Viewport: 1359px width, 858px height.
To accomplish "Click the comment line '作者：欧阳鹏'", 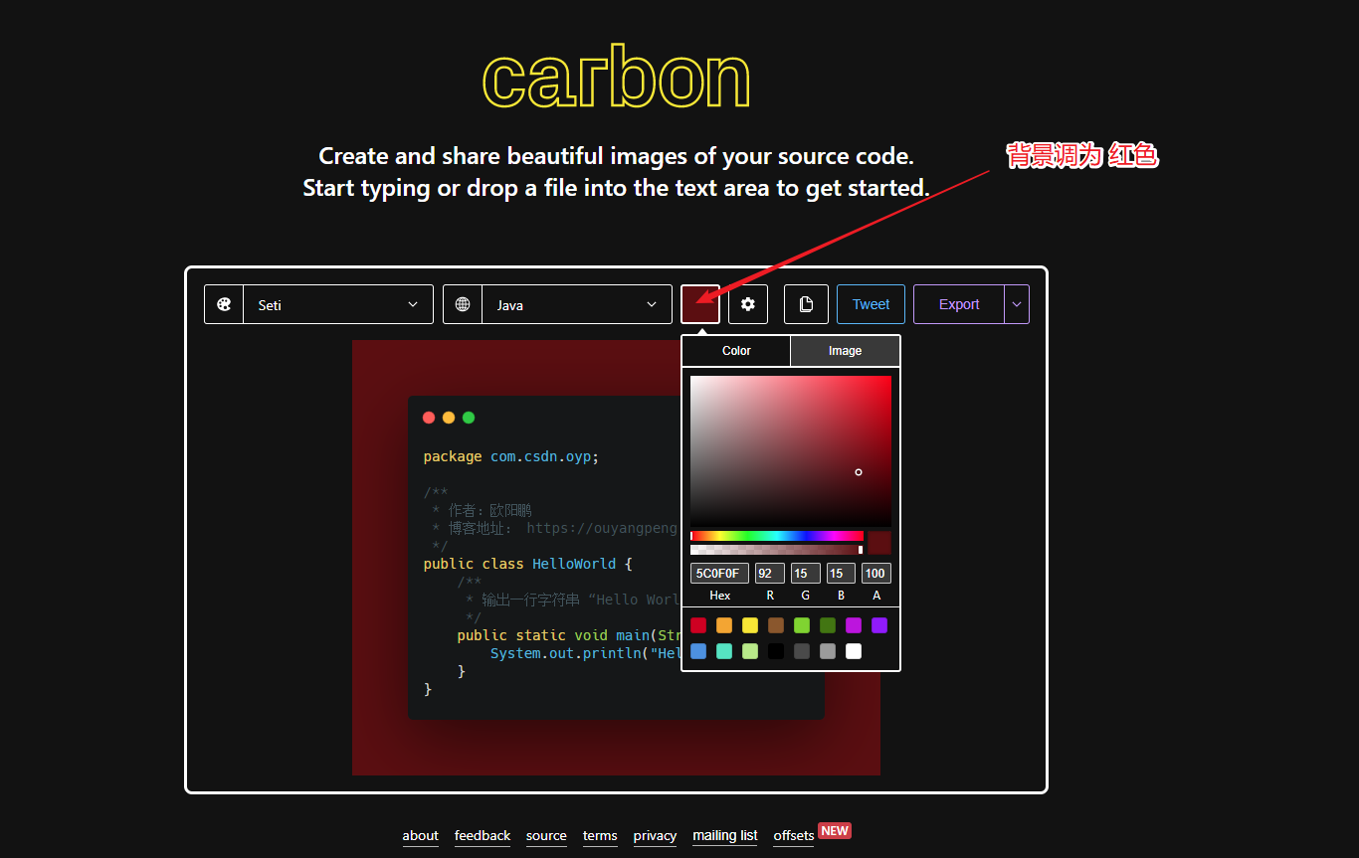I will pyautogui.click(x=483, y=510).
